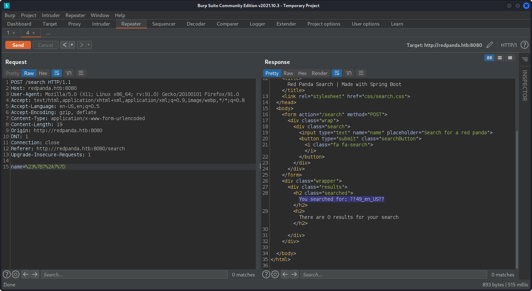This screenshot has height=291, width=532.
Task: Go back to previous request in history
Action: coord(65,45)
